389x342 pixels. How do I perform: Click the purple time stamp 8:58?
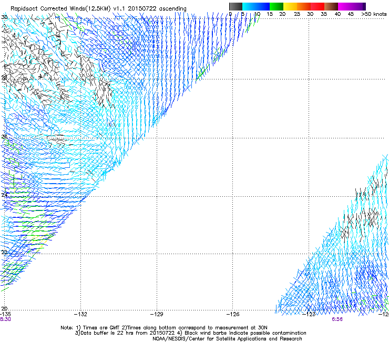click(337, 319)
